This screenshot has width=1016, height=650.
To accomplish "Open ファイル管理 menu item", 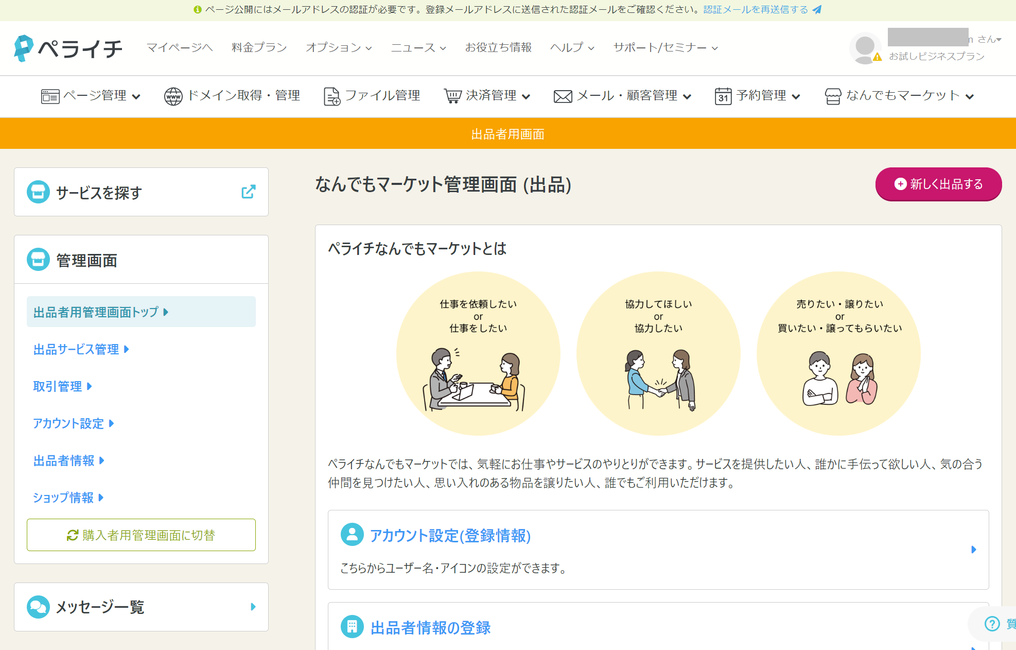I will click(x=372, y=96).
